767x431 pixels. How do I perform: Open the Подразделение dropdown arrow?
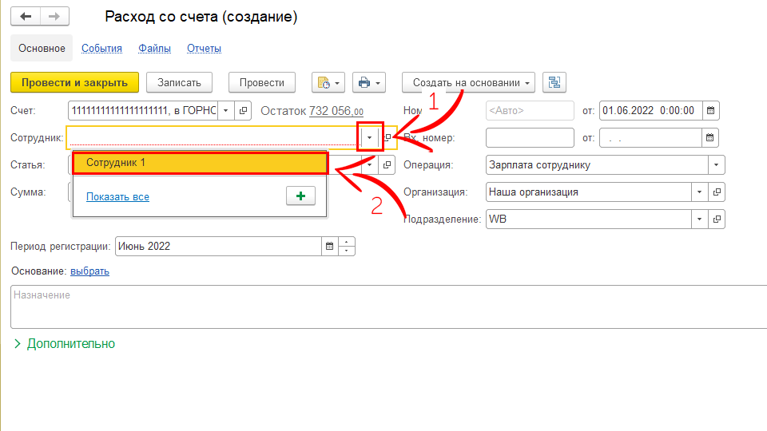click(700, 219)
